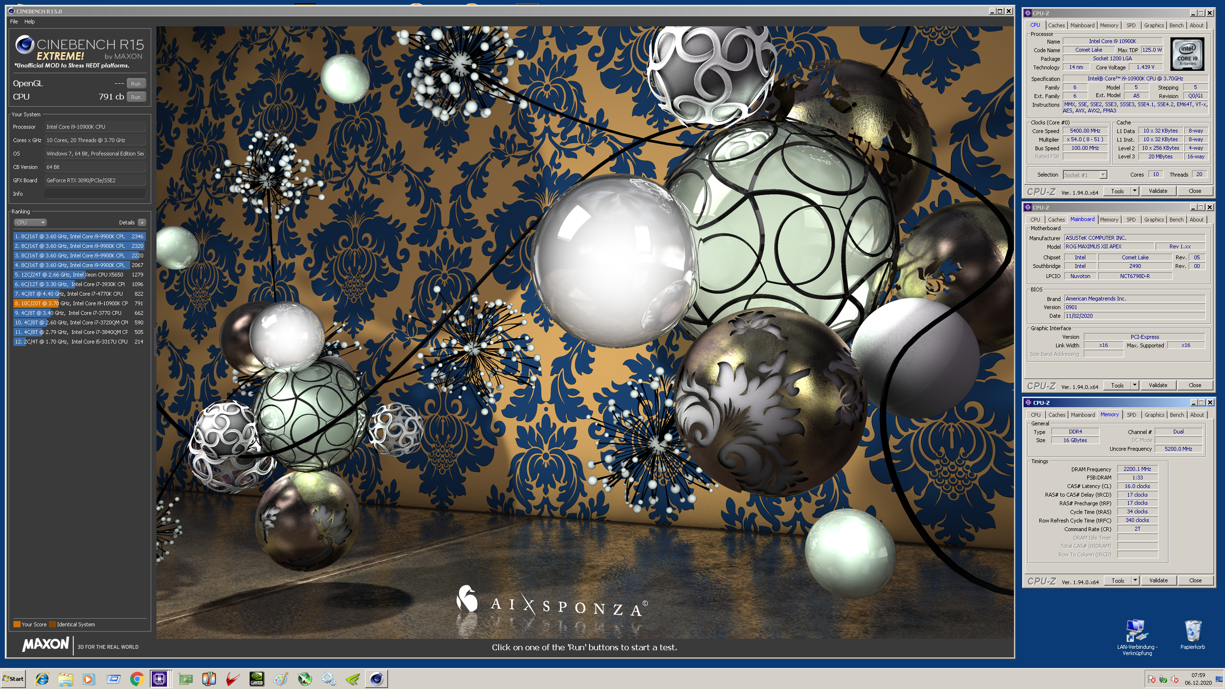Image resolution: width=1225 pixels, height=689 pixels.
Task: Open Windows Explorer folder icon in taskbar
Action: coord(66,678)
